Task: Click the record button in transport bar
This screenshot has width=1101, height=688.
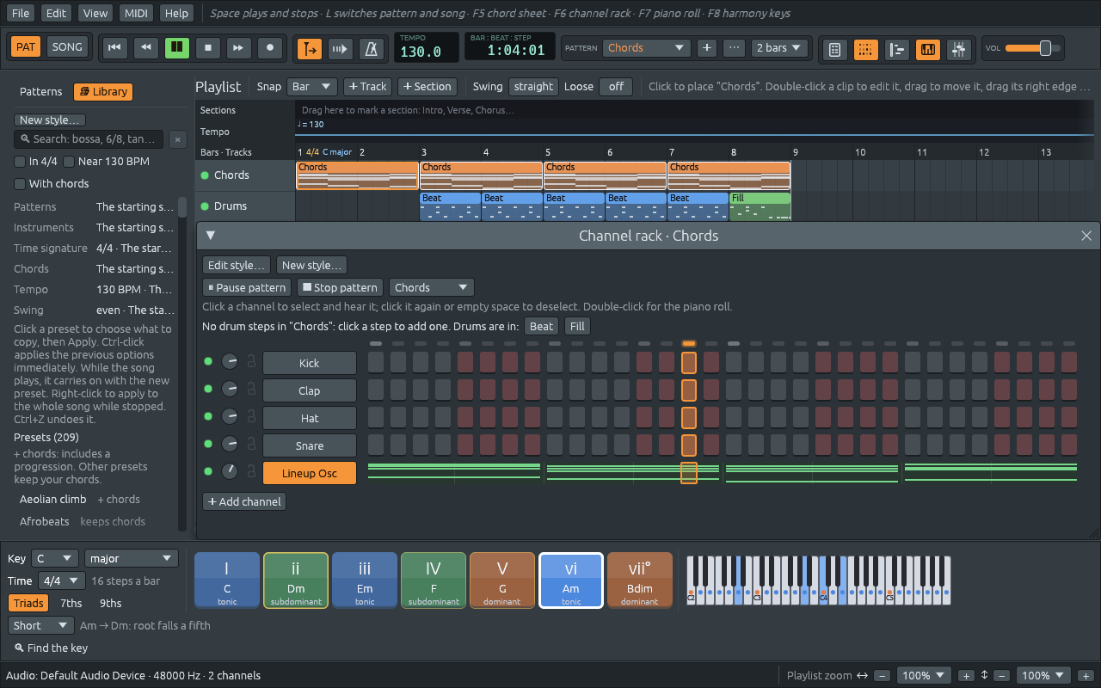Action: 270,48
